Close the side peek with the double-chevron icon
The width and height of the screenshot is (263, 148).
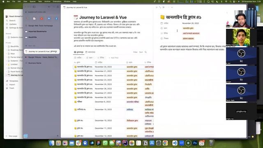[157, 7]
